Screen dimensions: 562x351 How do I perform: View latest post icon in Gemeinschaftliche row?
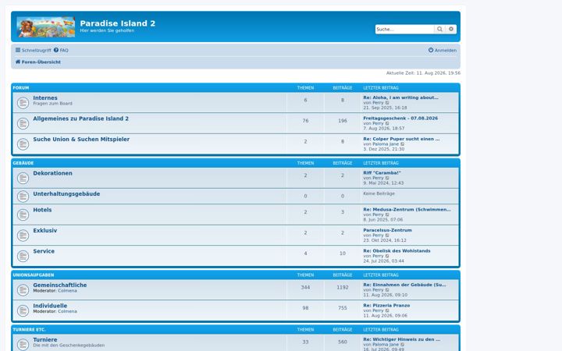point(387,290)
